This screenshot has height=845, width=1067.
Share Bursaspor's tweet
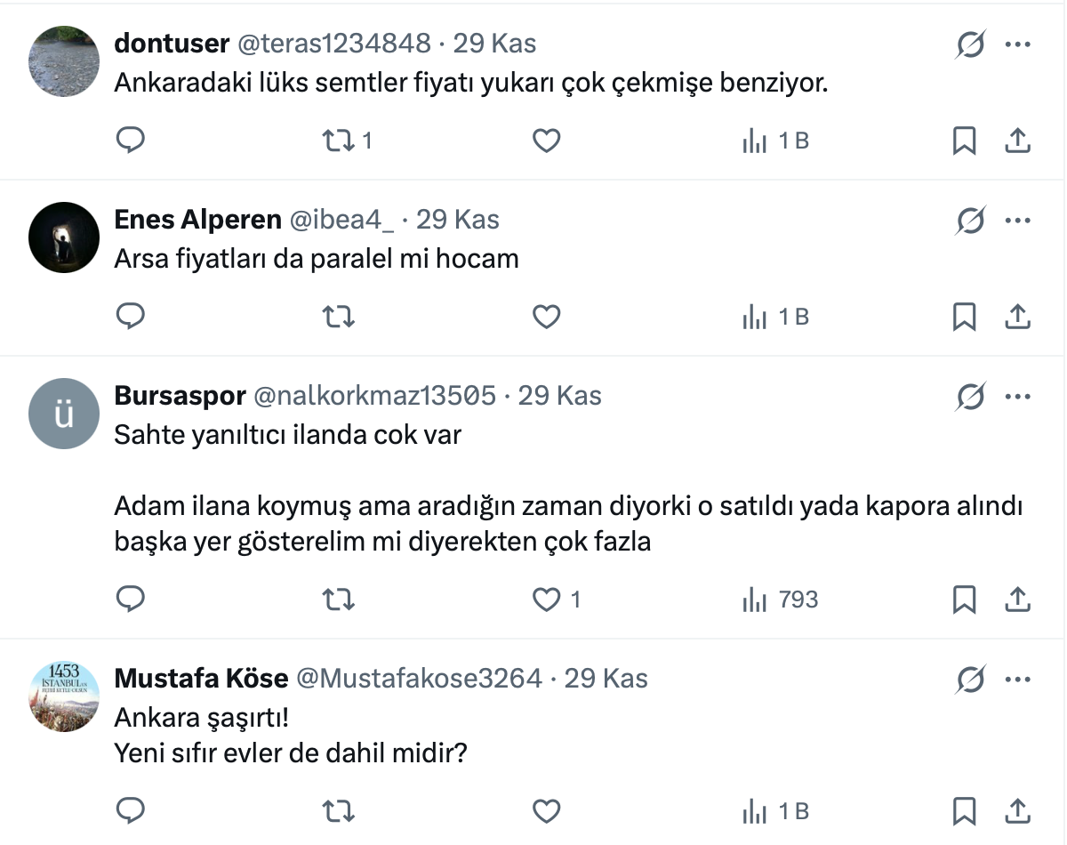(x=1017, y=600)
